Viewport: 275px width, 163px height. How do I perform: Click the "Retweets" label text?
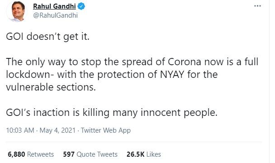tap(40, 154)
